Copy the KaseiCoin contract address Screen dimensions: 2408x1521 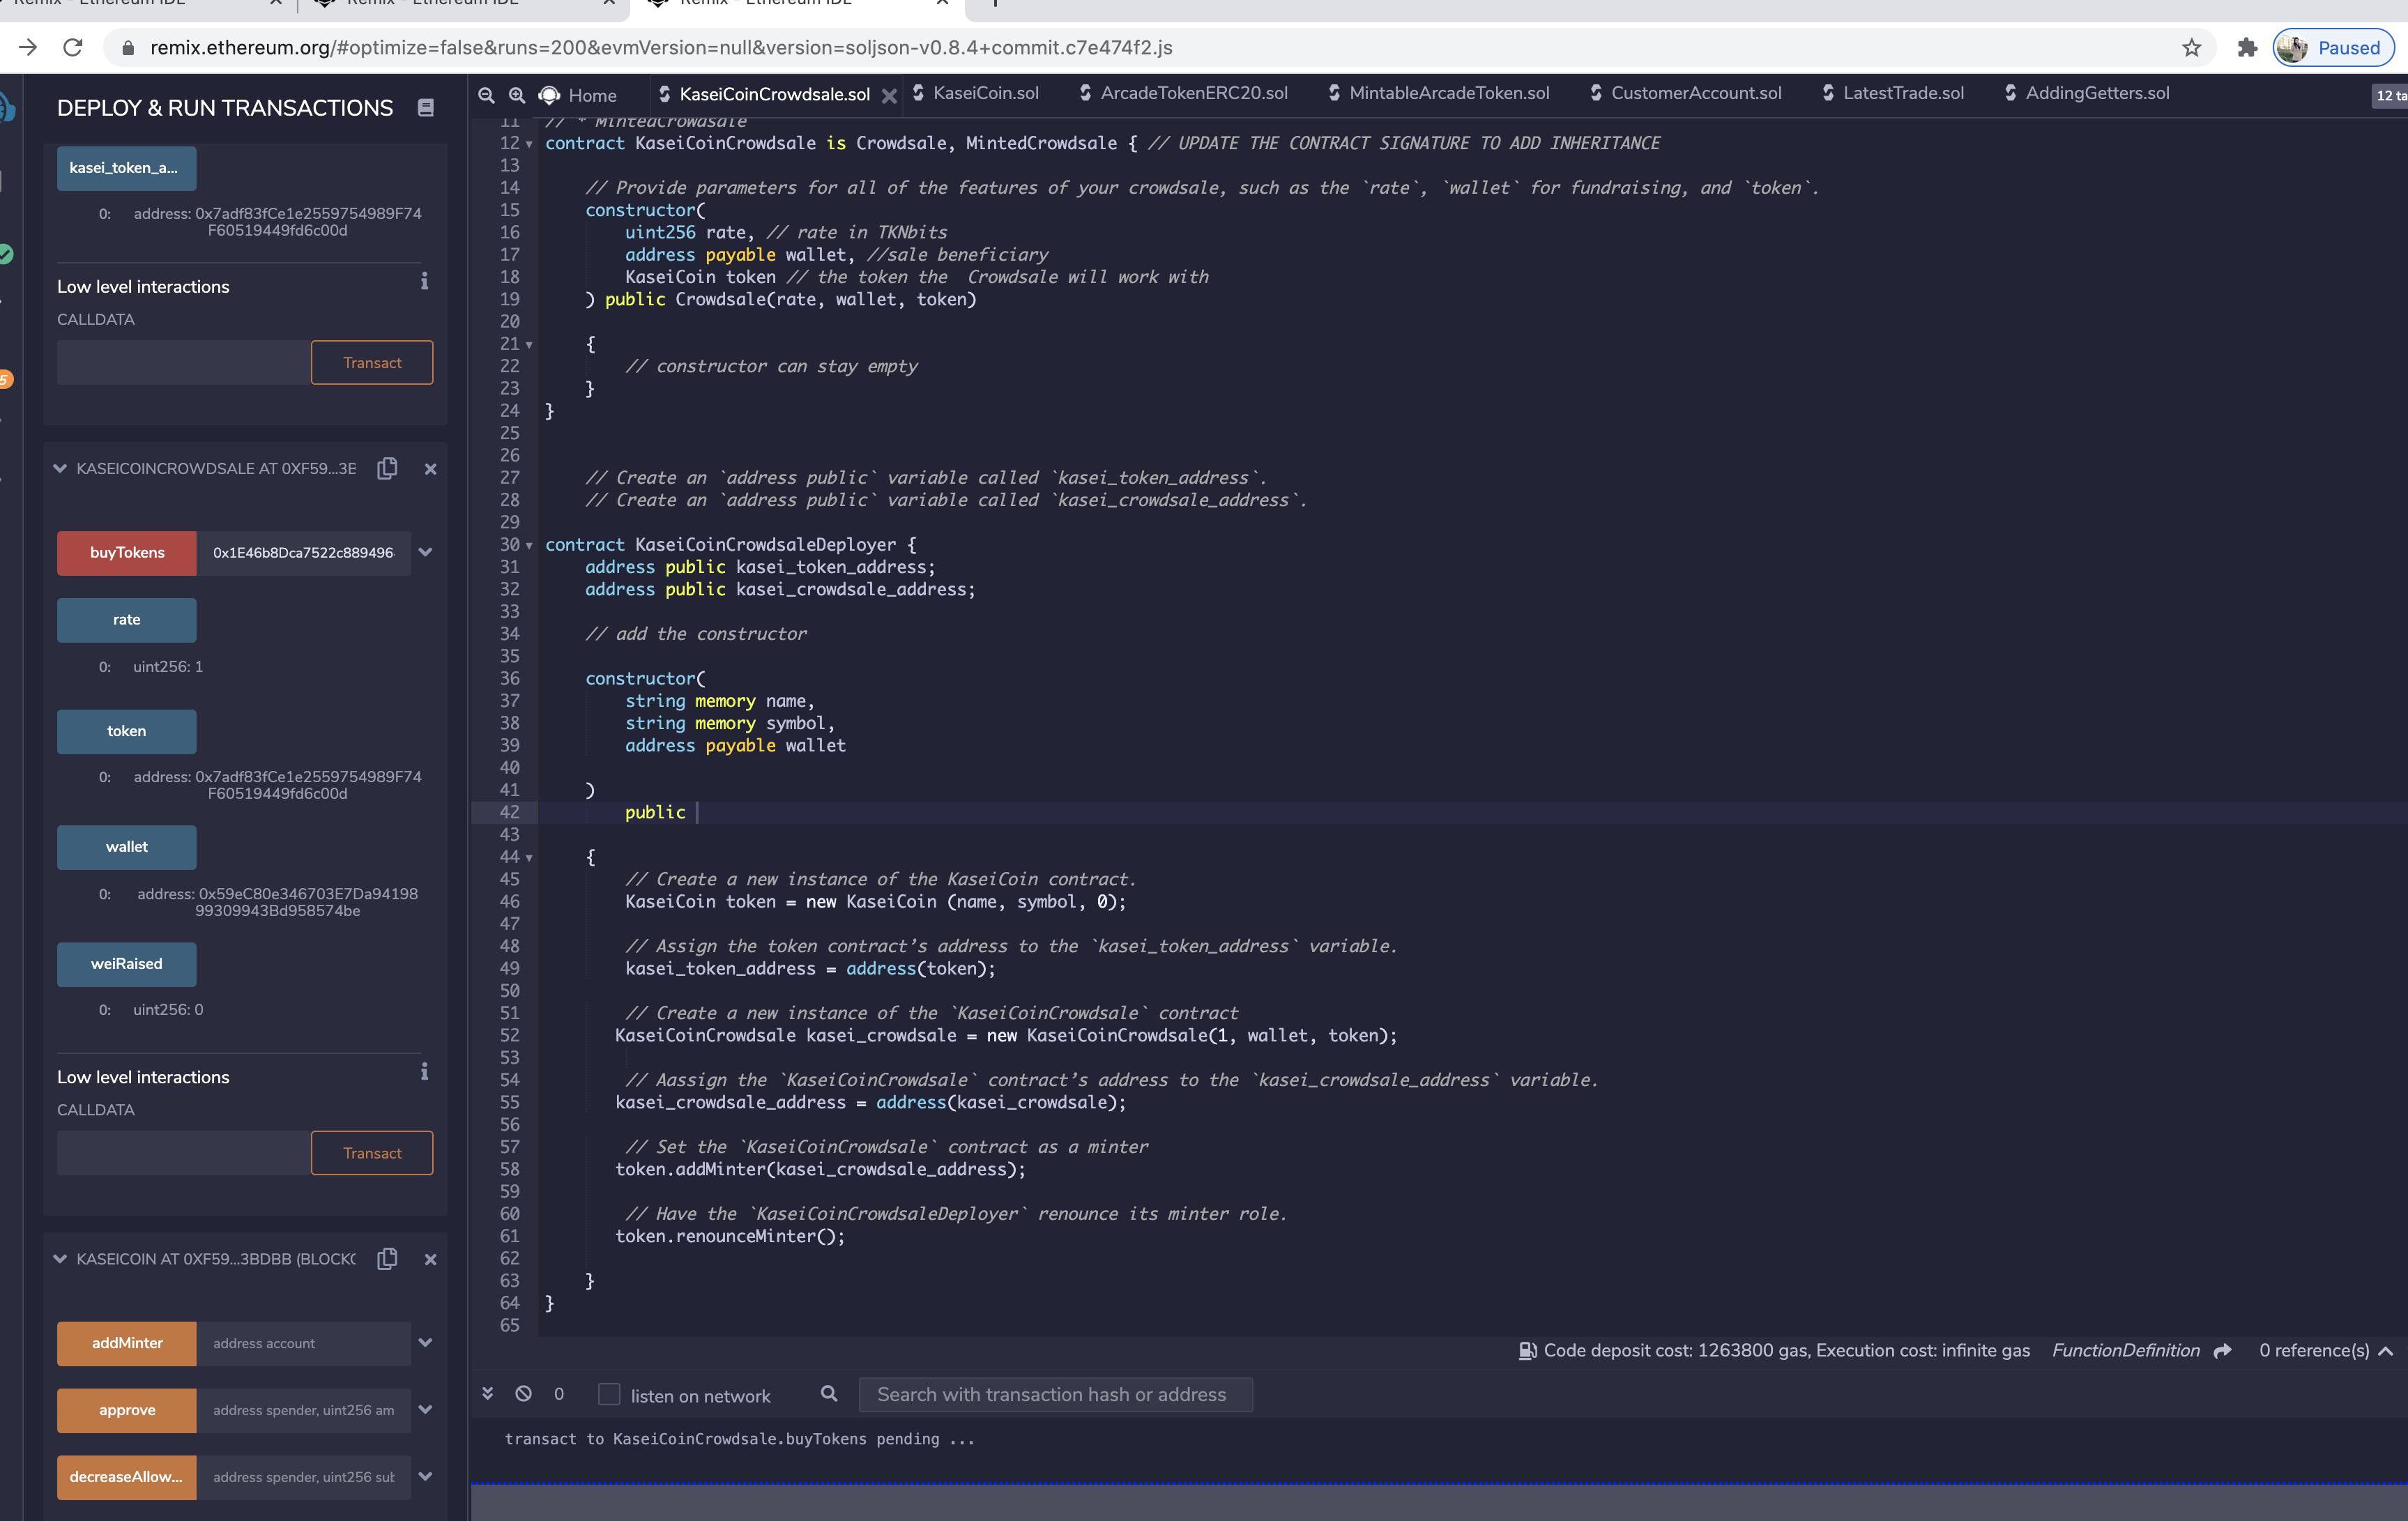pos(388,1259)
